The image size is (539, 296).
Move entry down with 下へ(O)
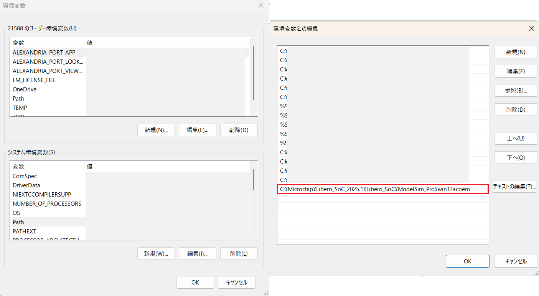pyautogui.click(x=516, y=157)
